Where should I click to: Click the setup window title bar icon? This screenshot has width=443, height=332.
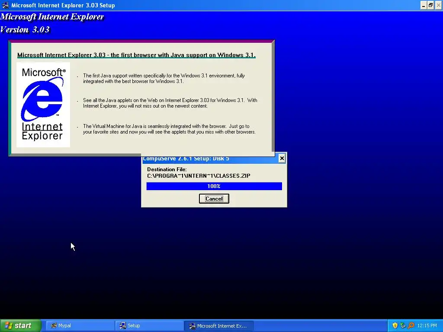5,5
